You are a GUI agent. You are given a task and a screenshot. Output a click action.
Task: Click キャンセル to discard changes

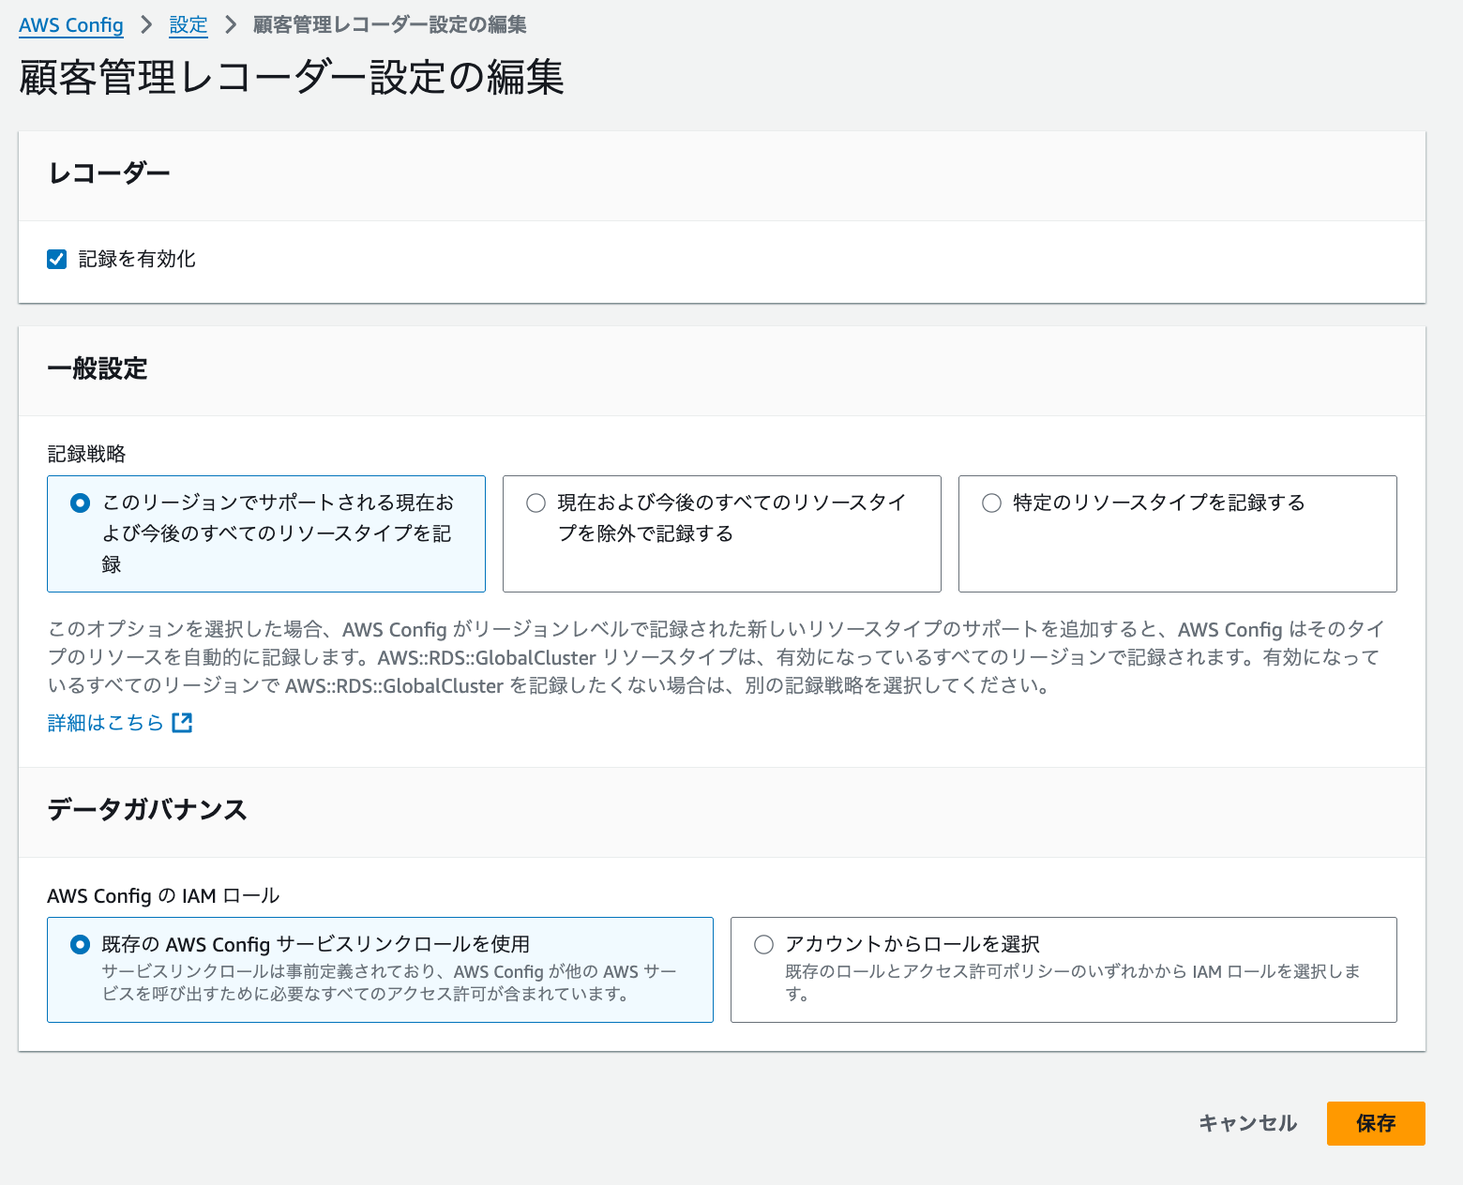point(1247,1123)
